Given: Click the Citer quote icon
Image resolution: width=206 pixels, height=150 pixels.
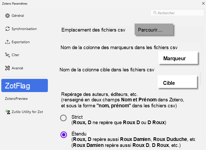Looking at the screenshot, I should [7, 55].
